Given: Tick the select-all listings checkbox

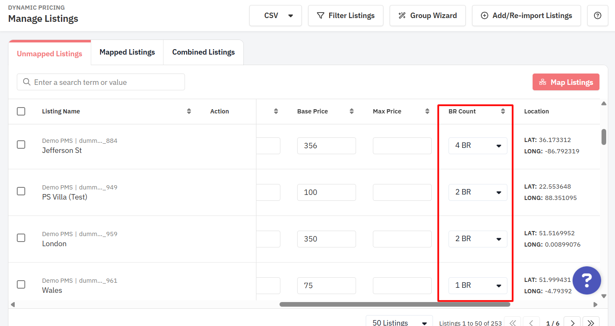Looking at the screenshot, I should 21,111.
